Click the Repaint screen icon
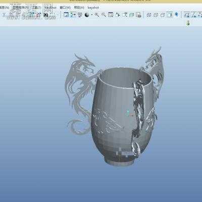202x202 pixels. tap(66, 15)
